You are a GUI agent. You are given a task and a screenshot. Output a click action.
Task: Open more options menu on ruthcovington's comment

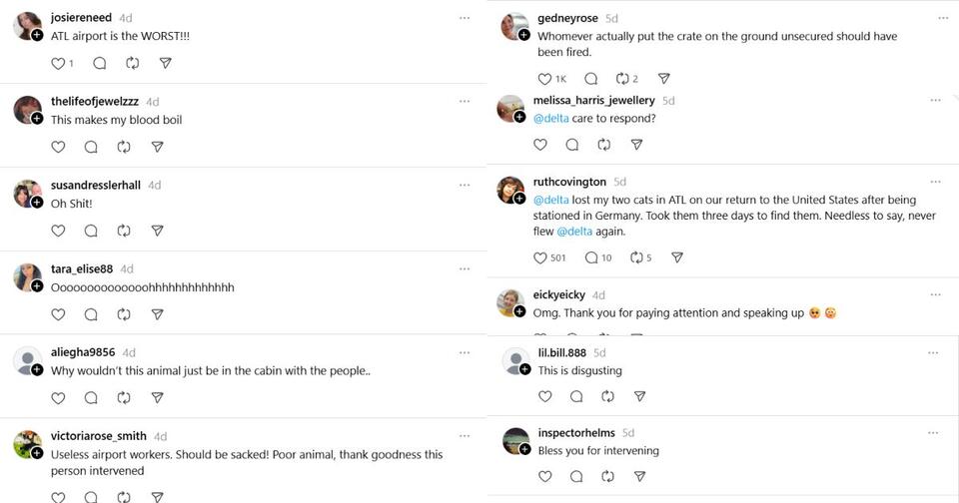pyautogui.click(x=936, y=182)
